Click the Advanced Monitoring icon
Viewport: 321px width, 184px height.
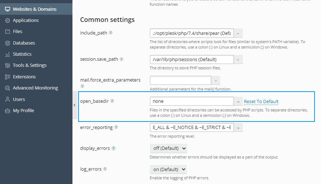tap(8, 88)
